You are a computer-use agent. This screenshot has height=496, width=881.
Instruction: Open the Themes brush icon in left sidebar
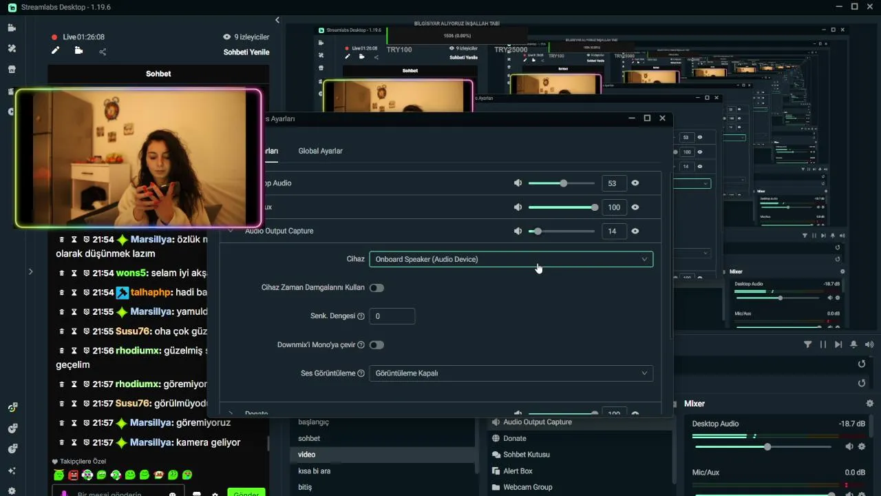pos(12,49)
